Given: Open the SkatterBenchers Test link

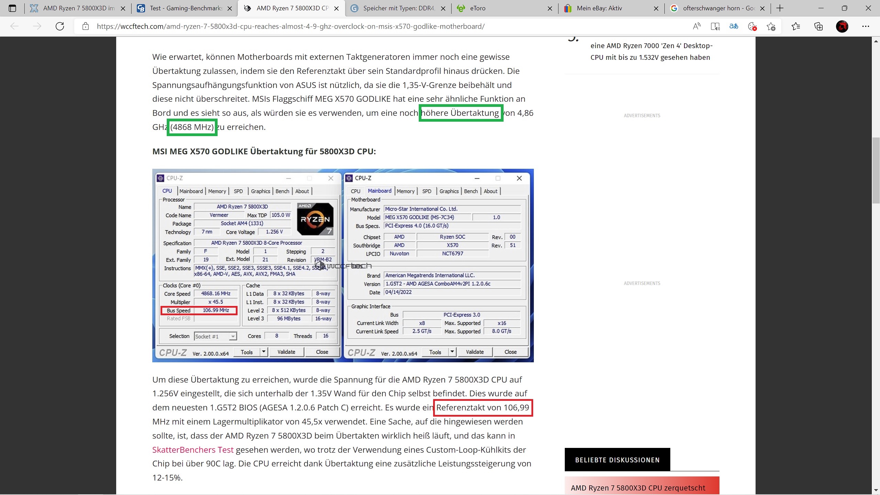Looking at the screenshot, I should 193,450.
